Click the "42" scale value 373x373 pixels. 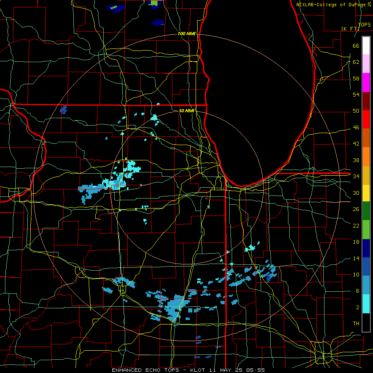(x=356, y=144)
